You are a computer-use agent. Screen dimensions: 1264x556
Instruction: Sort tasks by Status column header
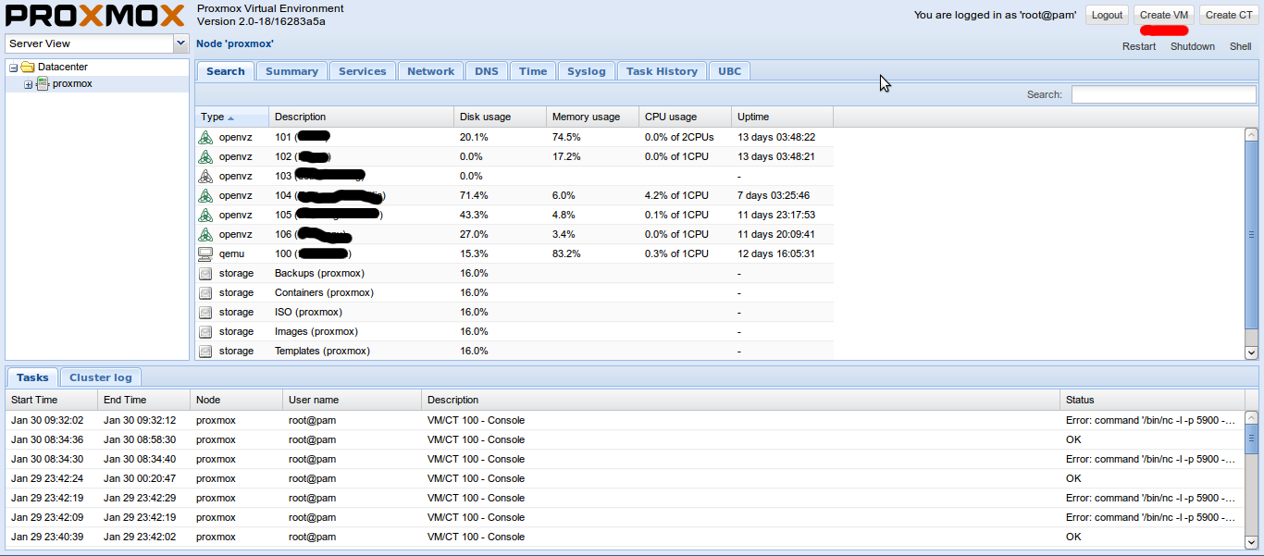tap(1152, 400)
